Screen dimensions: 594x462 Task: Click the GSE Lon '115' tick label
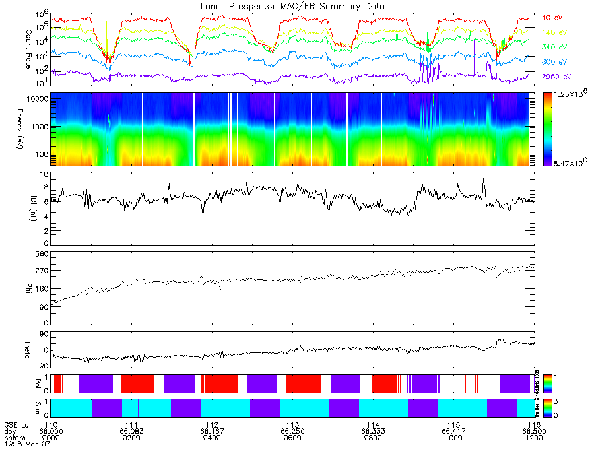pos(453,425)
